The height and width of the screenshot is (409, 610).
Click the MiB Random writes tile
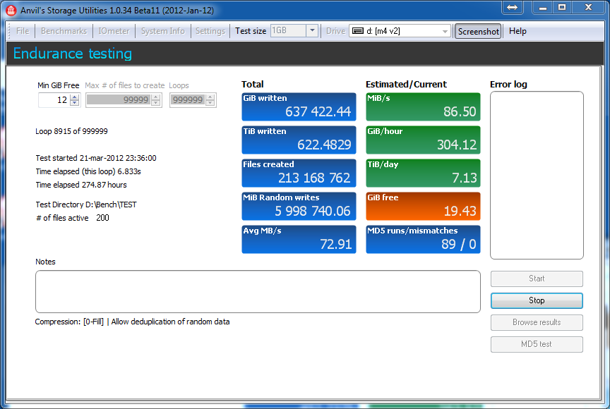pyautogui.click(x=299, y=206)
